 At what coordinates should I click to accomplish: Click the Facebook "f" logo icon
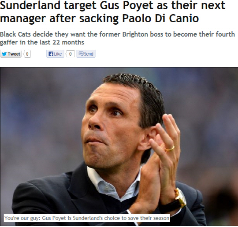click(51, 54)
